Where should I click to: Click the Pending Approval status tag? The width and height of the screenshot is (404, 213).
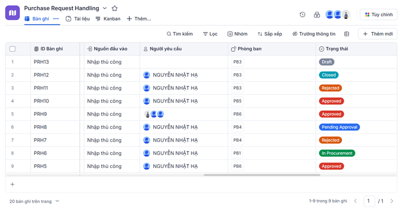340,127
